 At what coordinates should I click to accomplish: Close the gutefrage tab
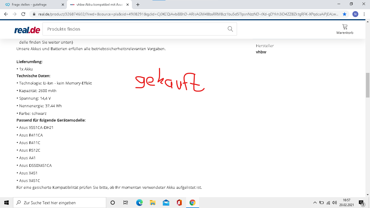(63, 5)
